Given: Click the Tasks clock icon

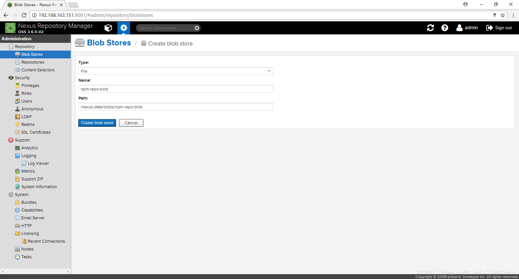Looking at the screenshot, I should pyautogui.click(x=18, y=257).
